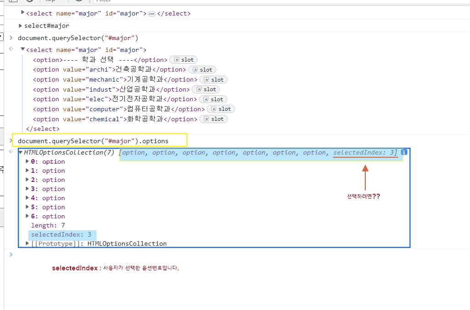Click slot badge of indust option
This screenshot has height=310, width=470.
click(206, 89)
